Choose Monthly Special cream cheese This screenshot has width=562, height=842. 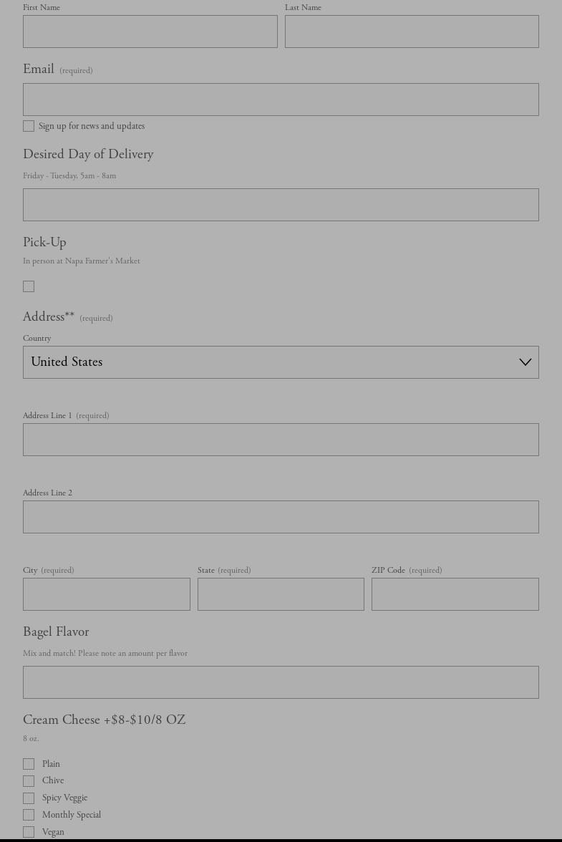(x=29, y=815)
